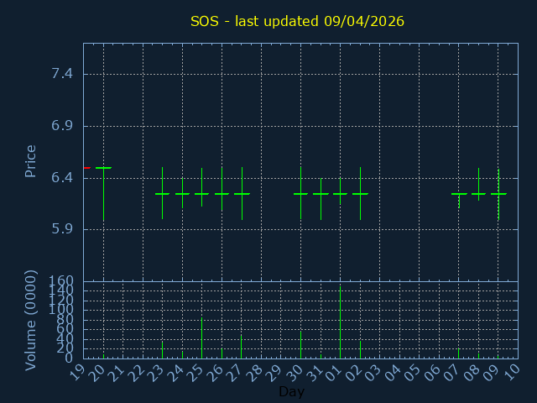Click the candlestick for day 02
The image size is (537, 403).
[x=360, y=194]
